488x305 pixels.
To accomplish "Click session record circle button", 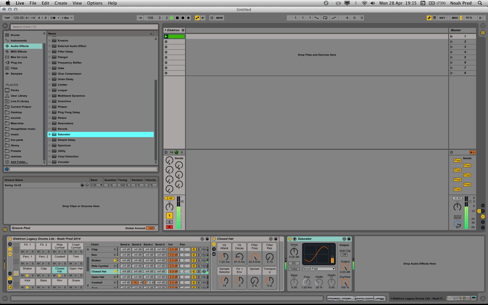I will [x=212, y=18].
